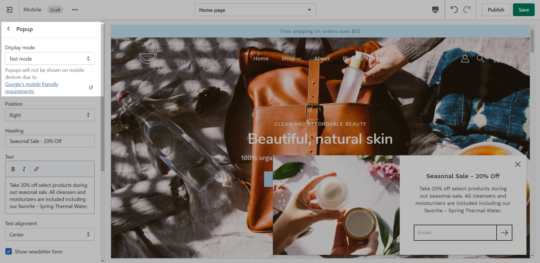Uncheck Show newsletter form checkbox

tap(9, 251)
